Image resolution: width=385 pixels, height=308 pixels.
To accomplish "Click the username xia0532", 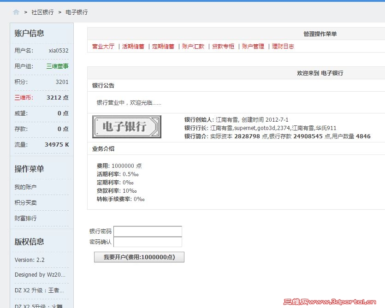I will (x=59, y=51).
